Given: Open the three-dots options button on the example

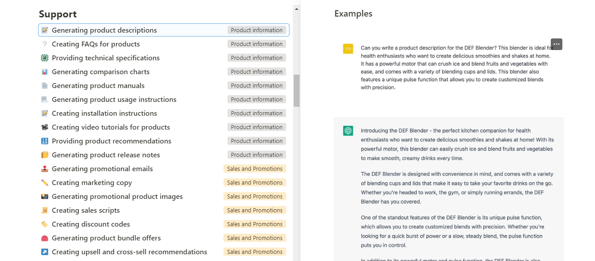Looking at the screenshot, I should pyautogui.click(x=557, y=44).
